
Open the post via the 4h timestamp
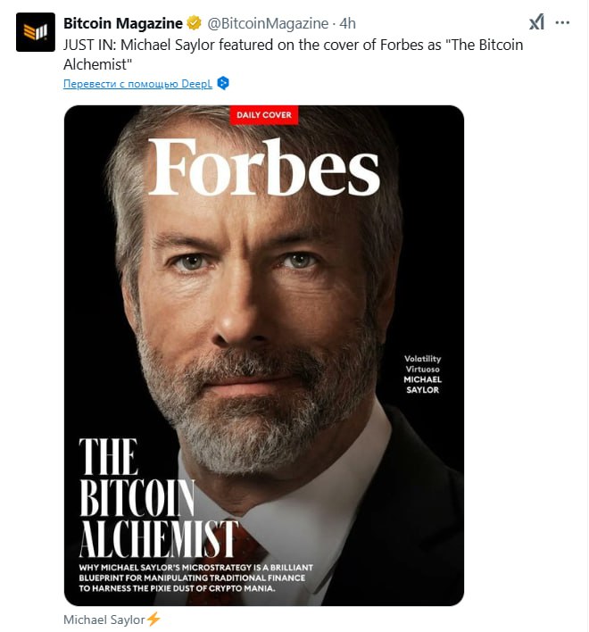pos(348,23)
